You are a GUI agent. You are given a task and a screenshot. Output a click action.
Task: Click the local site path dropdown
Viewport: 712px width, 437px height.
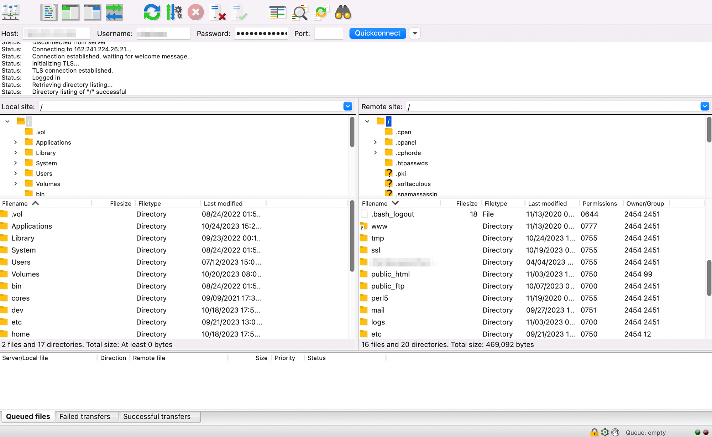click(349, 107)
